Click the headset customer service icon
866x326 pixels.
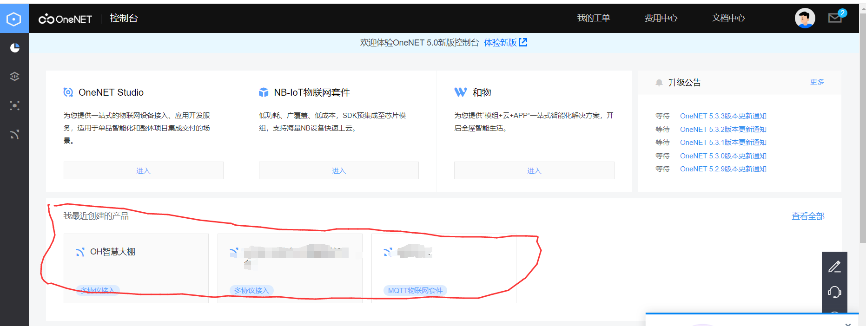pos(834,292)
